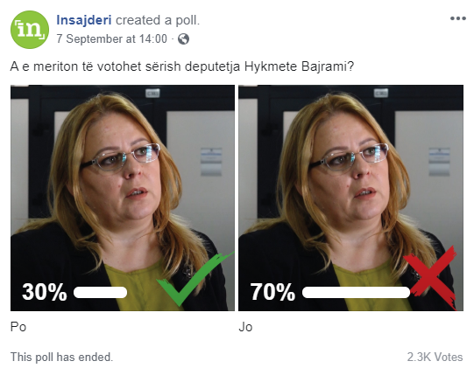Open the 7 September at 14:00 timestamp
The height and width of the screenshot is (382, 474).
112,38
